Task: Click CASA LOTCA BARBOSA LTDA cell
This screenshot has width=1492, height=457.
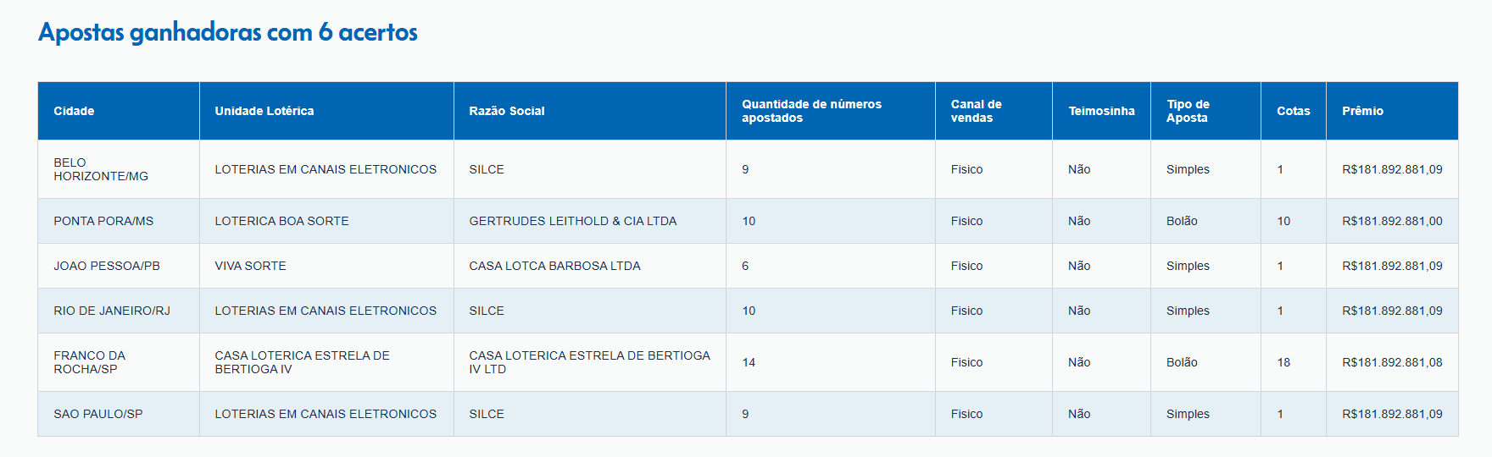Action: pyautogui.click(x=554, y=266)
